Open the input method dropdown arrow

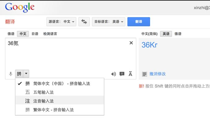click(x=26, y=74)
